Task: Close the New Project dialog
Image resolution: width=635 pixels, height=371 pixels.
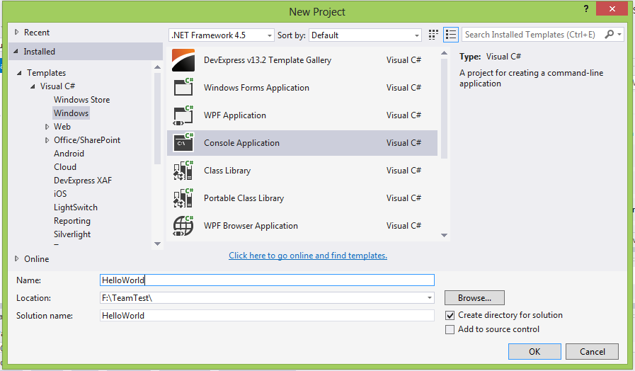Action: click(612, 8)
